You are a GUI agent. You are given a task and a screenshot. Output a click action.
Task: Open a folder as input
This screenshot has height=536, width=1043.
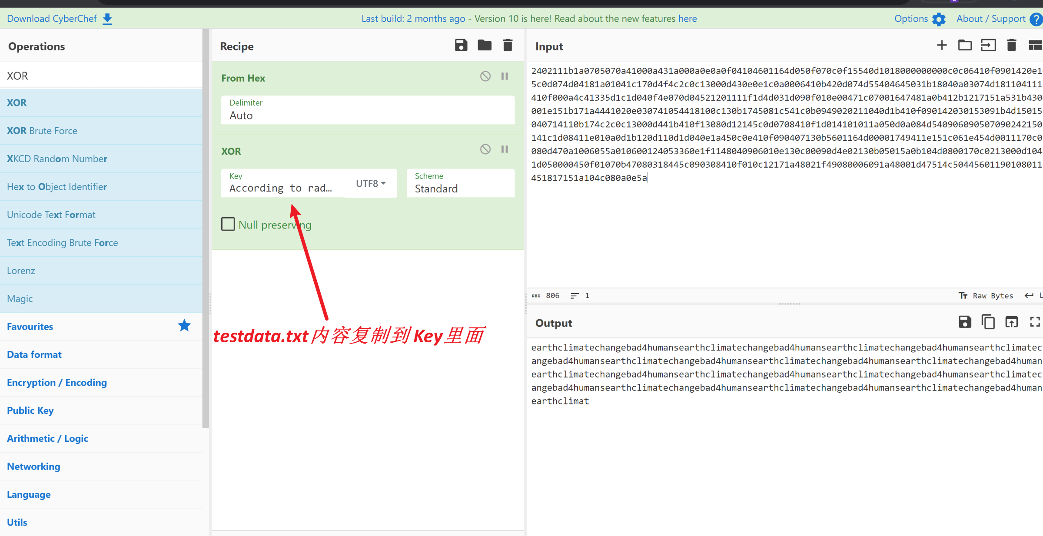click(965, 45)
